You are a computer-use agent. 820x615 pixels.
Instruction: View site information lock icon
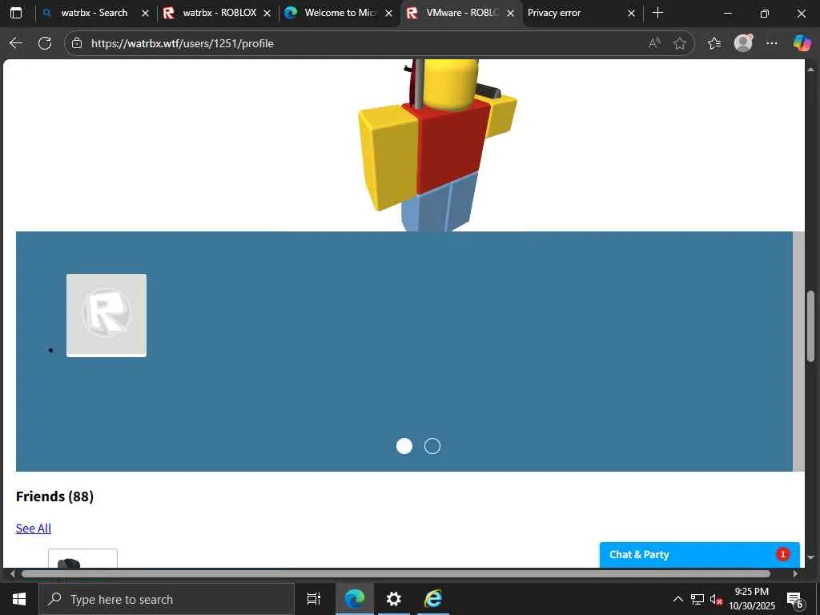point(77,43)
